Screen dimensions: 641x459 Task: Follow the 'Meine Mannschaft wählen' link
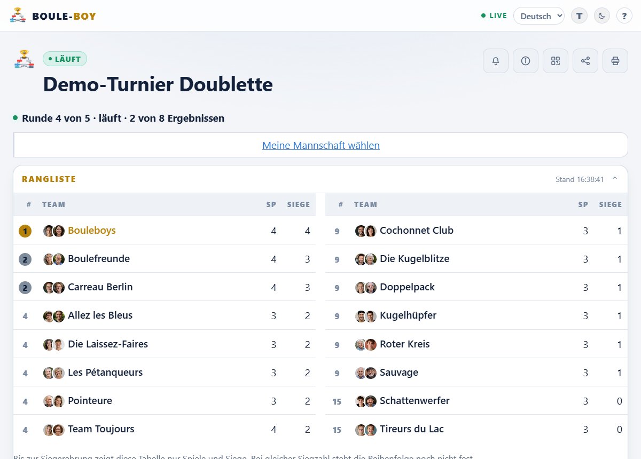[321, 145]
